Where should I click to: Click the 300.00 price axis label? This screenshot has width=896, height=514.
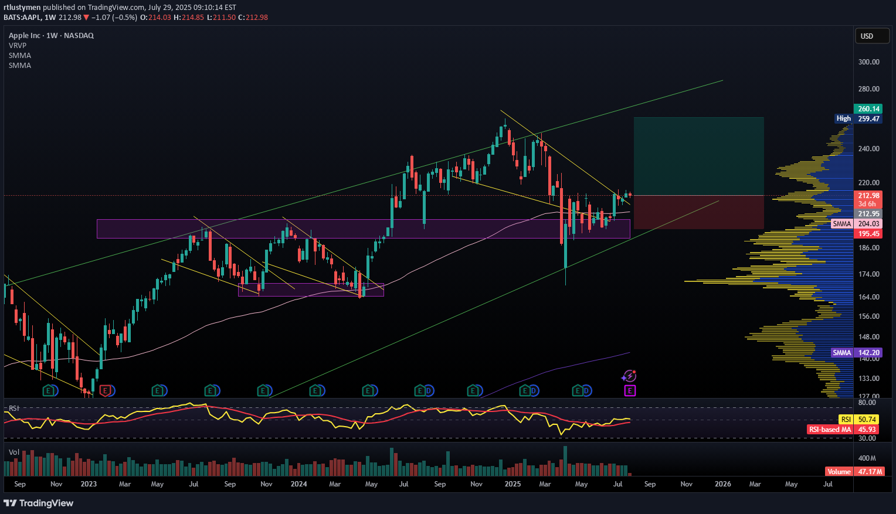868,62
